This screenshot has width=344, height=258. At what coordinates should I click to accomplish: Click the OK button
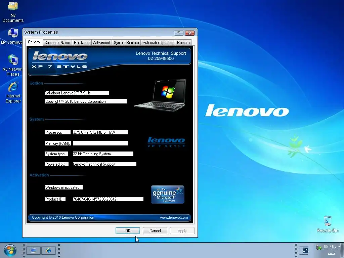pyautogui.click(x=128, y=230)
